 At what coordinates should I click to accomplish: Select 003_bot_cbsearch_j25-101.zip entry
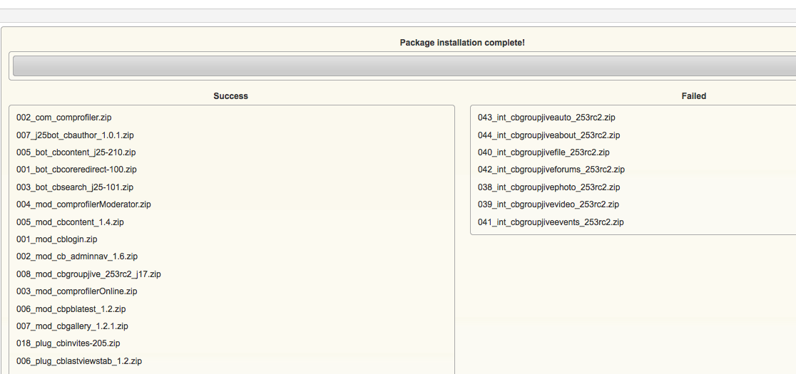[x=75, y=187]
